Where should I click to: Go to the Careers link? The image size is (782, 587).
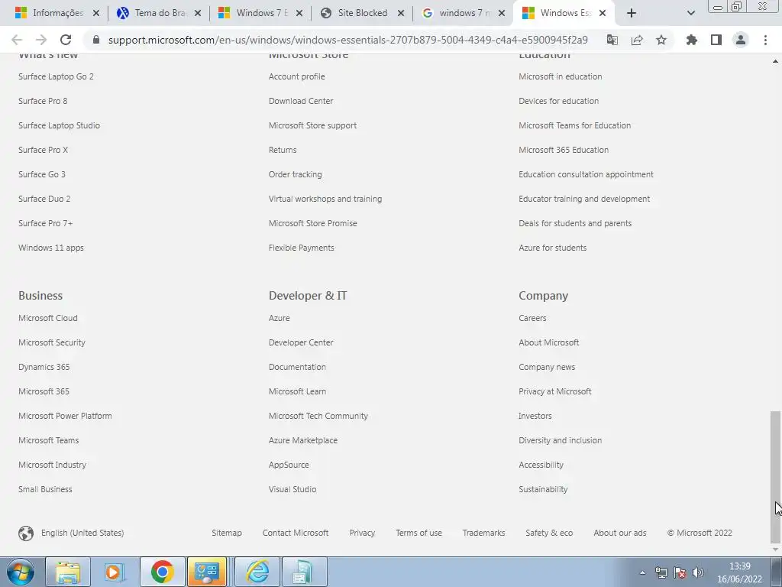coord(532,318)
